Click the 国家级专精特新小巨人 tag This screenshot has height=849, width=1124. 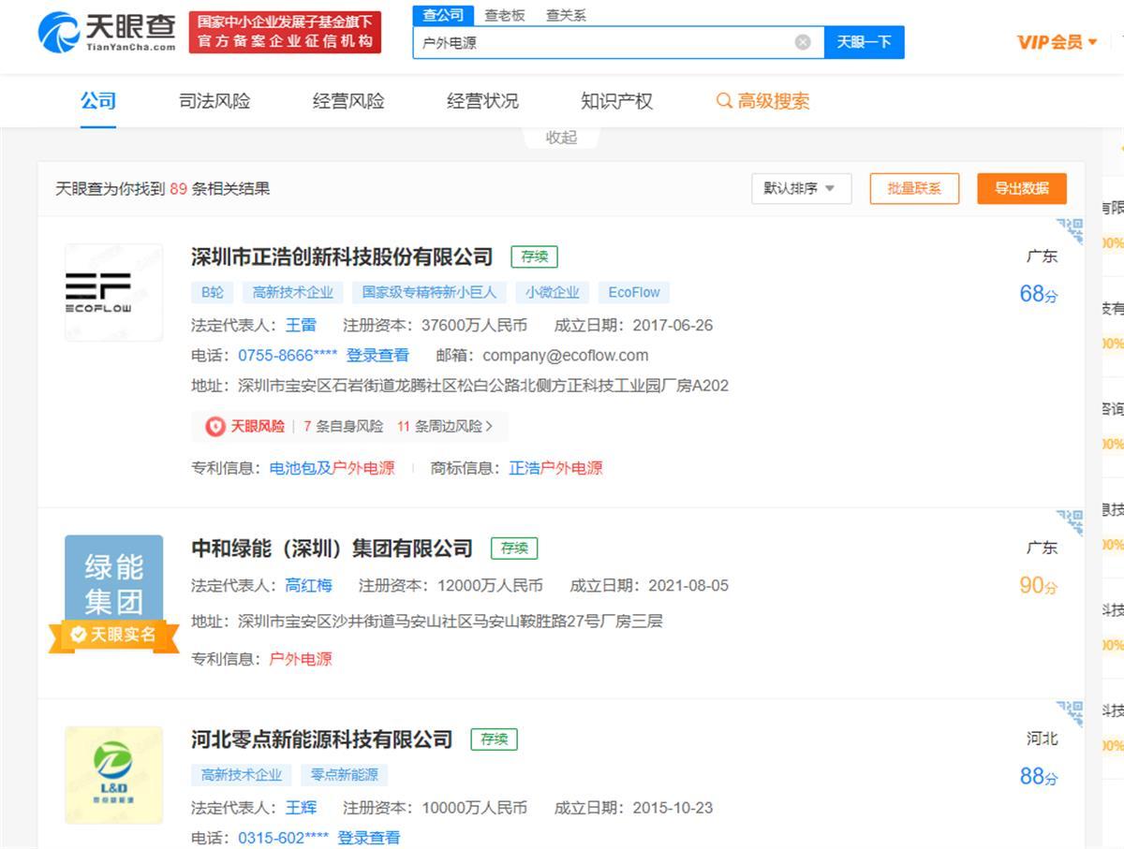pyautogui.click(x=430, y=292)
